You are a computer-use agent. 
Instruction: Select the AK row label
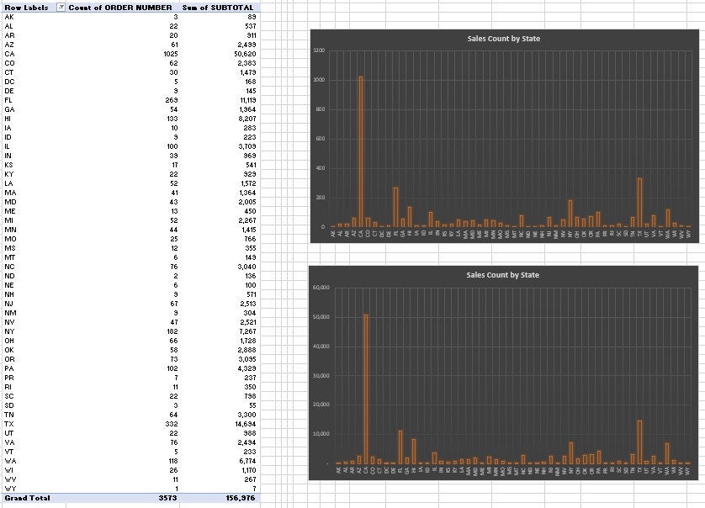point(9,17)
